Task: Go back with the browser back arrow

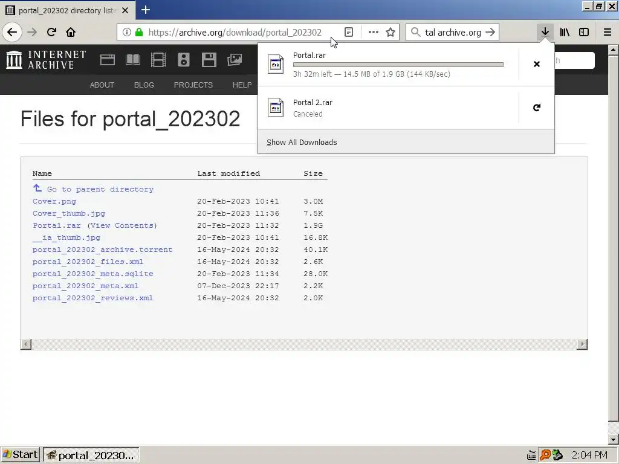Action: click(12, 32)
